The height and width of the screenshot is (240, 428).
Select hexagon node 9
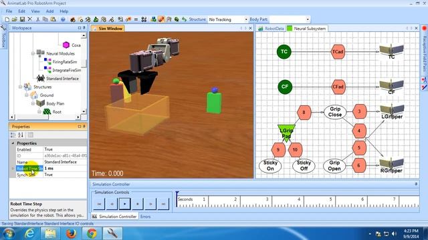pos(278,150)
